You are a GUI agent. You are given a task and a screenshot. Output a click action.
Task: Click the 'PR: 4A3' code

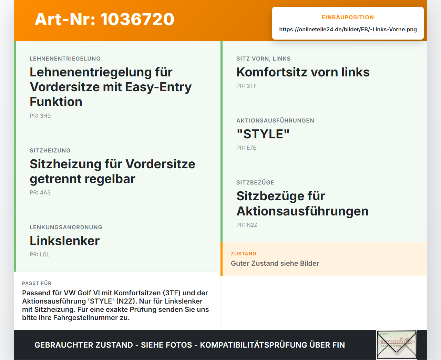click(x=40, y=193)
